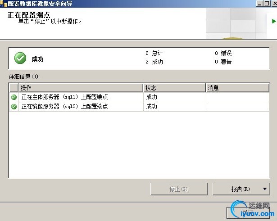This screenshot has width=277, height=221.
Task: Click the 详细信息(D) label
Action: point(25,77)
